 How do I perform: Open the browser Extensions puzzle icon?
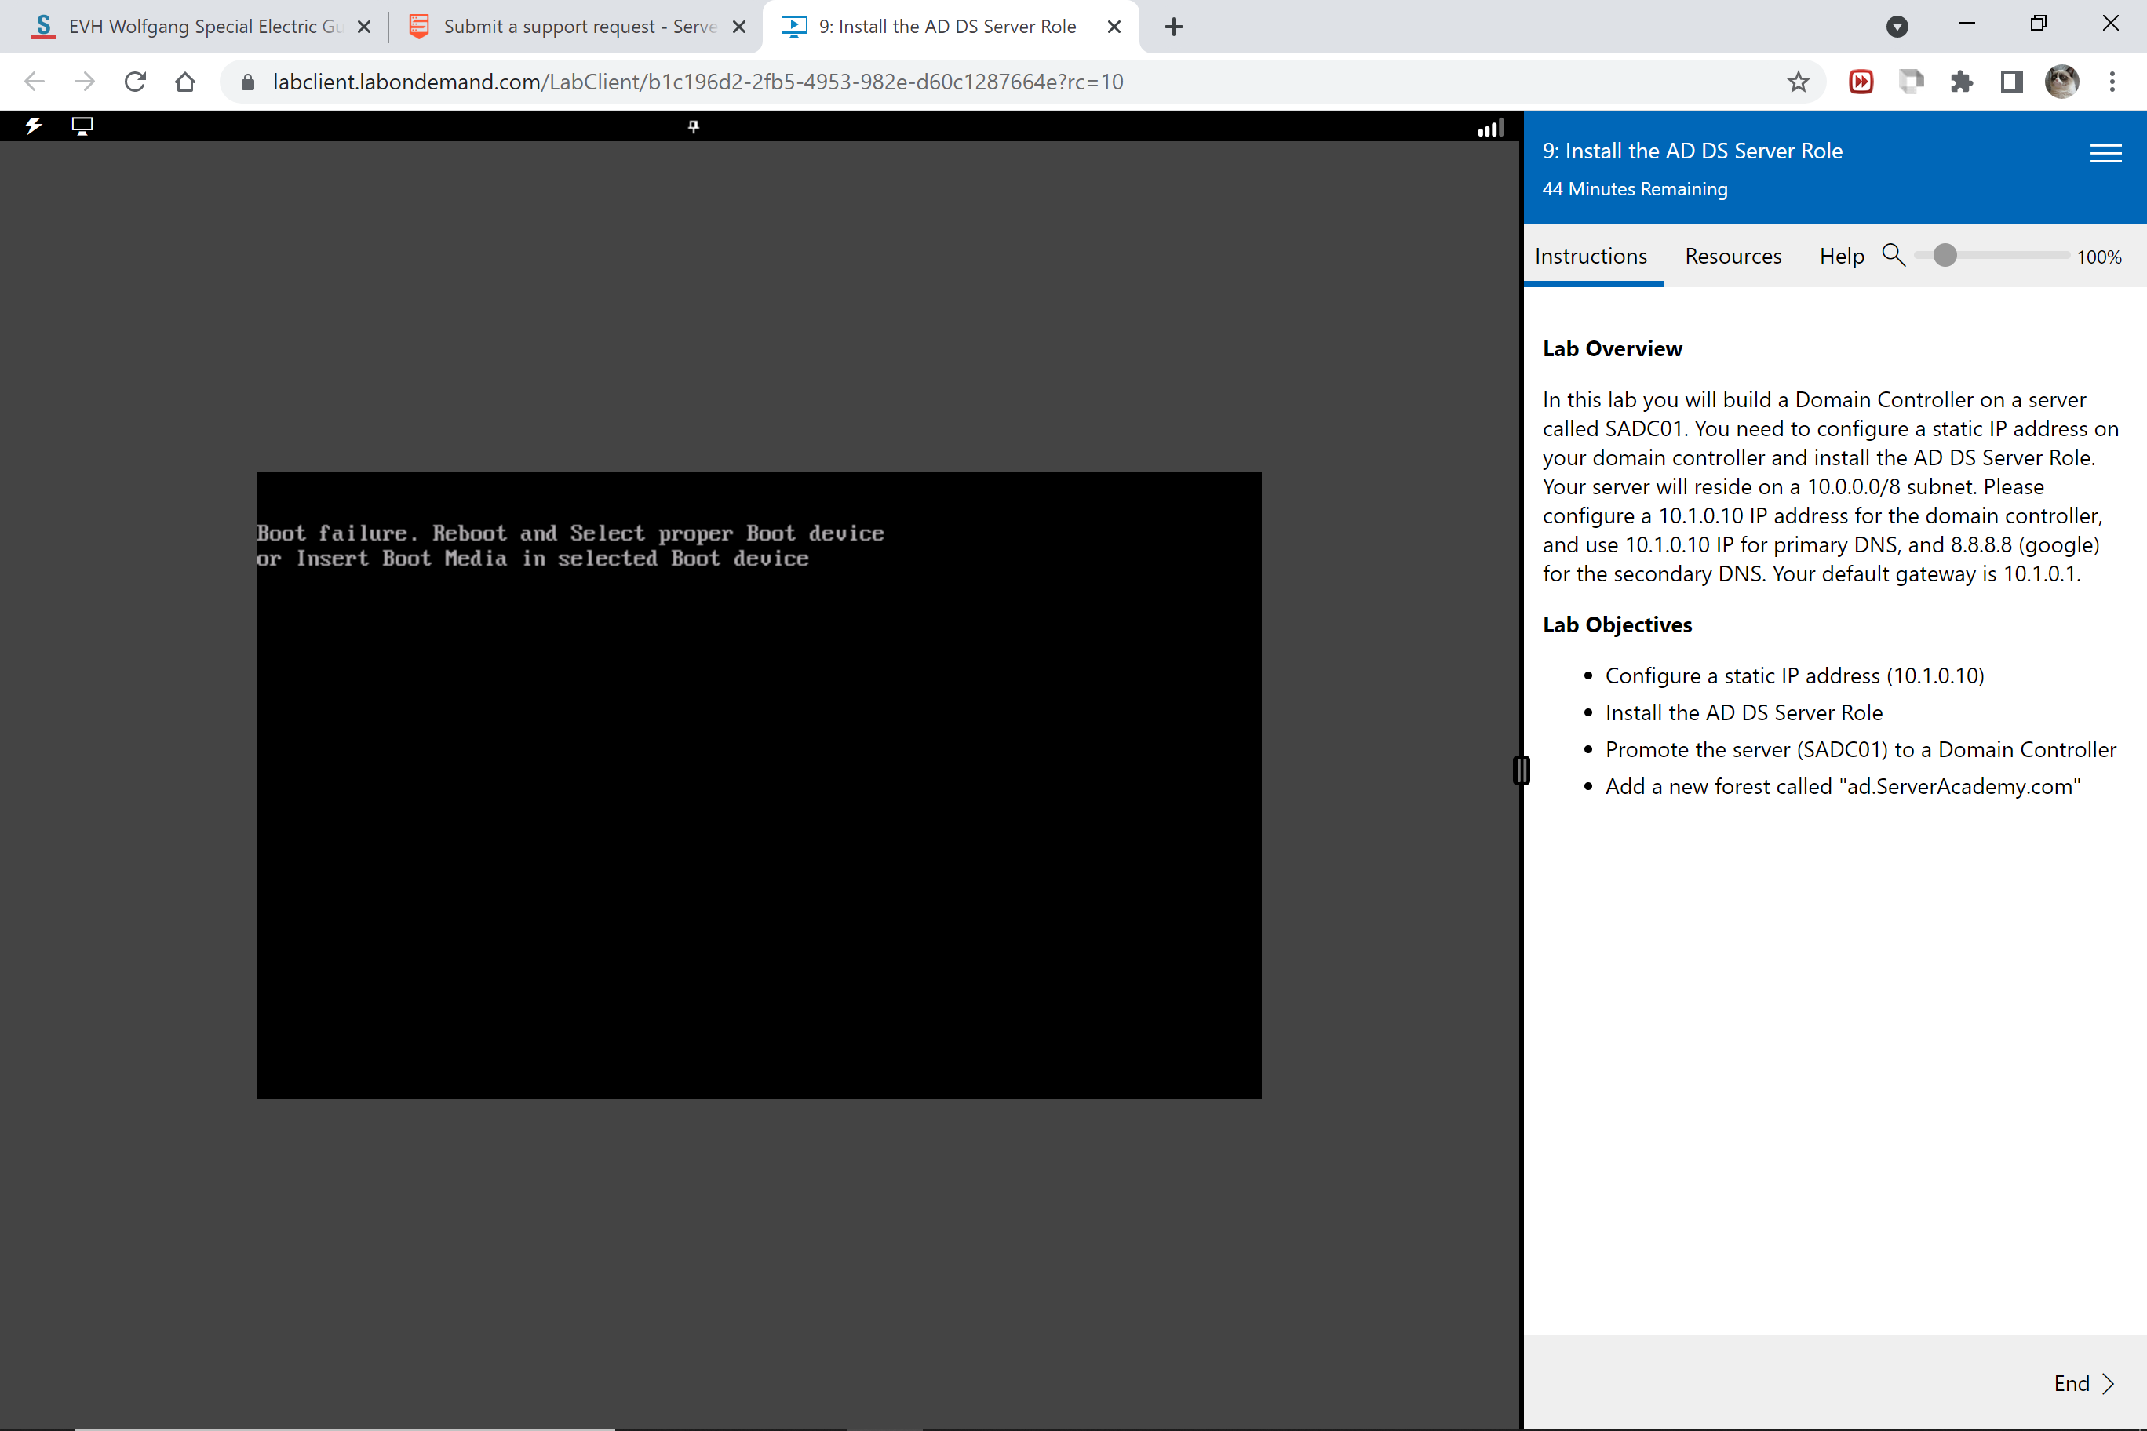click(x=1961, y=82)
